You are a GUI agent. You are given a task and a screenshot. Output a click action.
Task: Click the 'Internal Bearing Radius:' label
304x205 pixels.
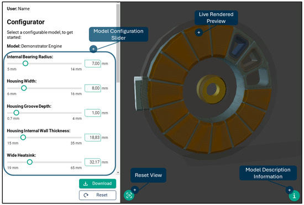point(30,57)
